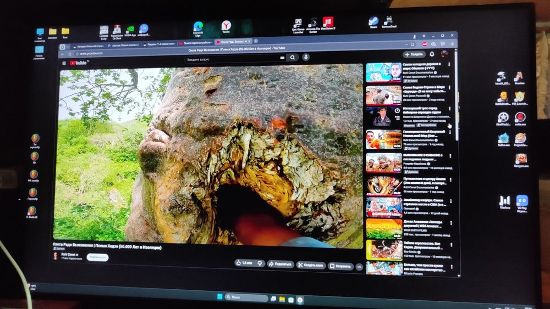Screen dimensions: 550x309
Task: Switch to the 'Steam перестал работать' browser tab
Action: pyautogui.click(x=196, y=43)
